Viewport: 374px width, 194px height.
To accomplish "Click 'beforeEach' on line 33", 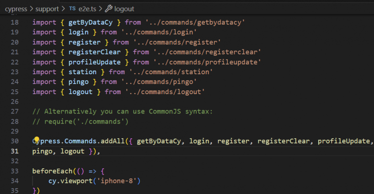I will click(52, 171).
